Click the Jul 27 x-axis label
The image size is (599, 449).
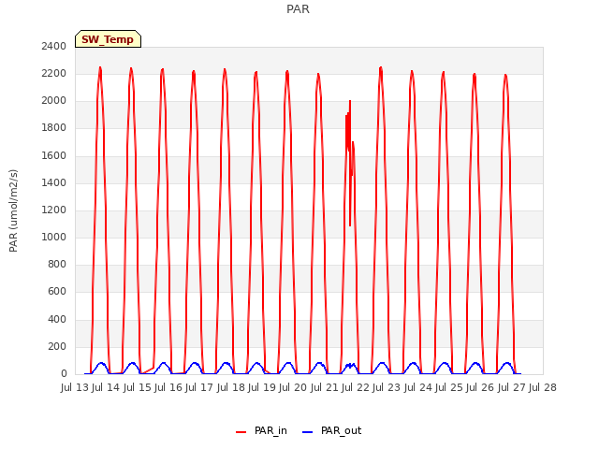click(x=512, y=387)
